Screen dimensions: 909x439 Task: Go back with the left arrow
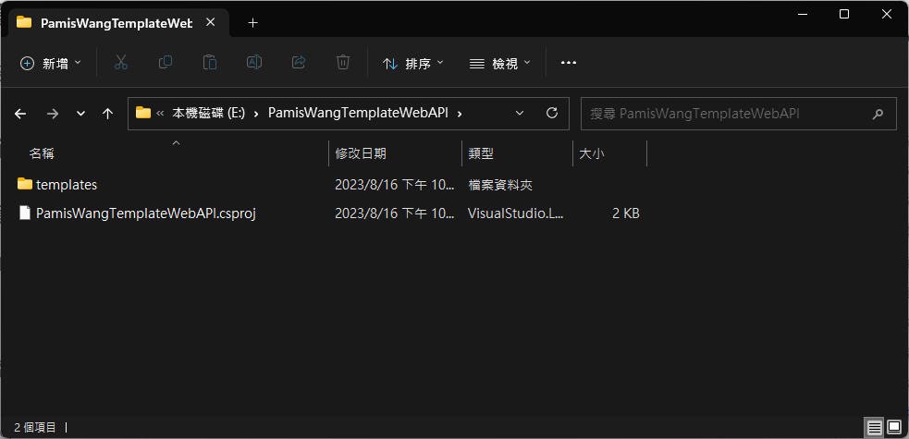coord(20,114)
